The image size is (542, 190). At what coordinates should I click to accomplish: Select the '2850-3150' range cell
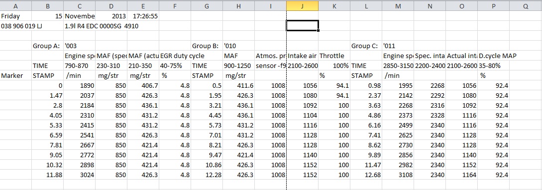tap(398, 66)
